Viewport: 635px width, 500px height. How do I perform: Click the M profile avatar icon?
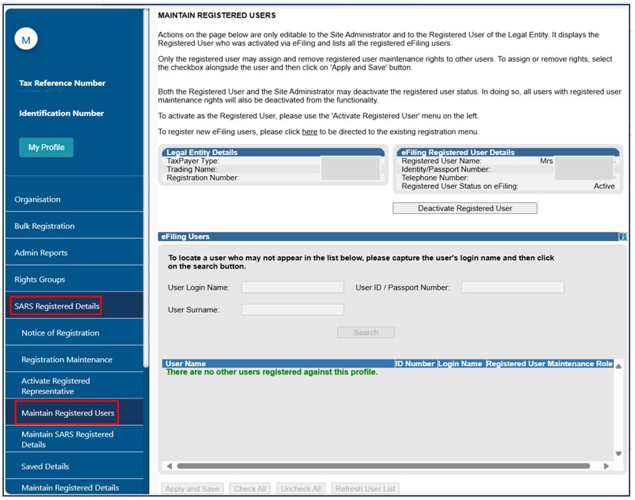point(26,39)
